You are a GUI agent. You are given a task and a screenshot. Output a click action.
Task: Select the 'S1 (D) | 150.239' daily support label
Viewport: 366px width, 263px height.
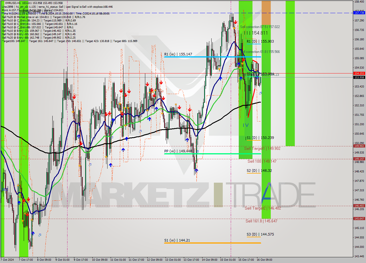click(x=260, y=138)
